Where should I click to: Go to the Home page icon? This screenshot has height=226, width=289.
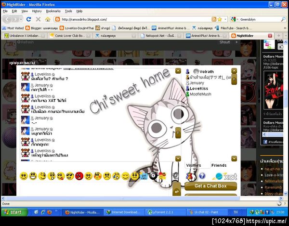[48, 19]
